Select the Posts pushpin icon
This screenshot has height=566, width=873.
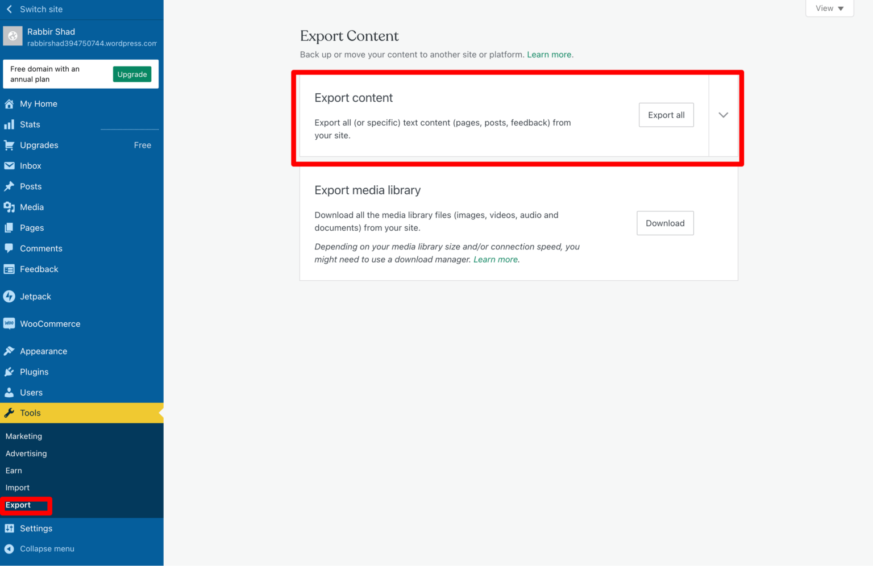click(9, 186)
